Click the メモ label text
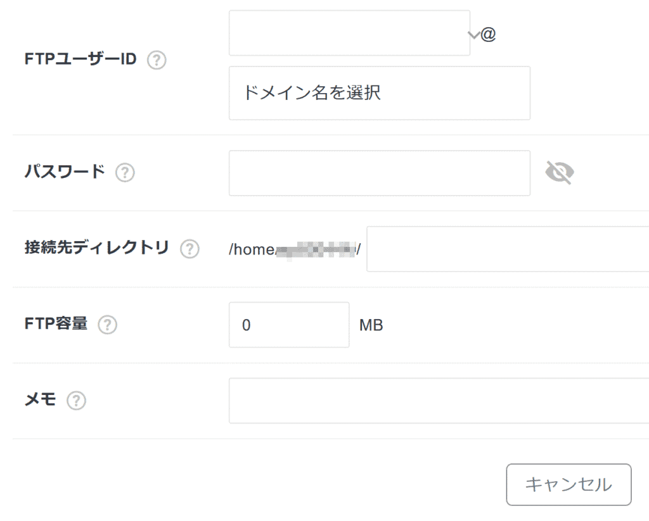649x521 pixels. pos(40,400)
